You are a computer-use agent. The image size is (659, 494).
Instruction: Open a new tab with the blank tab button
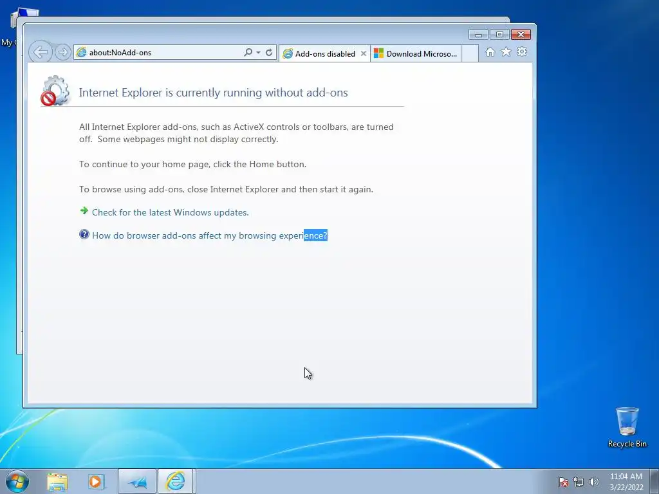(470, 54)
